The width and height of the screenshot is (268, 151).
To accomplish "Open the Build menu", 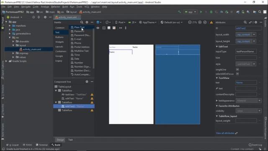I will (x=65, y=7).
